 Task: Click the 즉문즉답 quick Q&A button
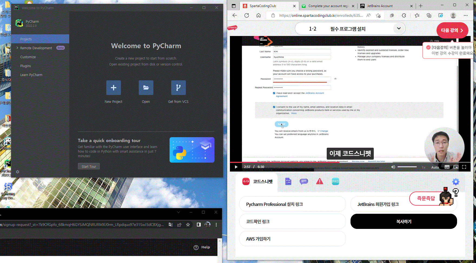pos(426,198)
